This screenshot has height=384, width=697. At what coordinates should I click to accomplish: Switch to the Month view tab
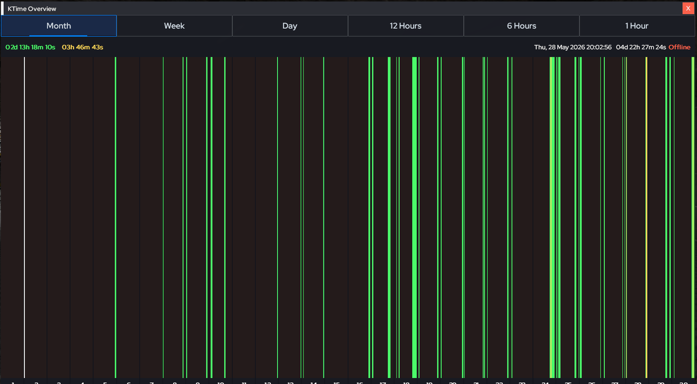[x=59, y=26]
